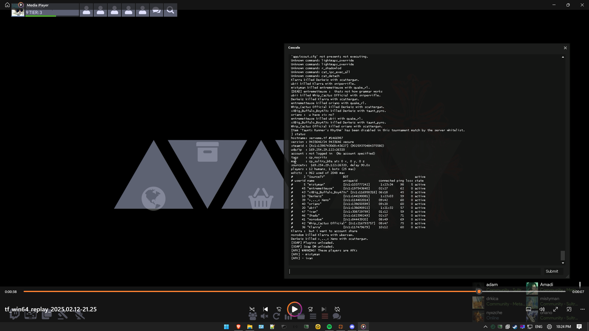Screen dimensions: 589x331
Task: Expand hidden system tray icons
Action: [x=485, y=327]
